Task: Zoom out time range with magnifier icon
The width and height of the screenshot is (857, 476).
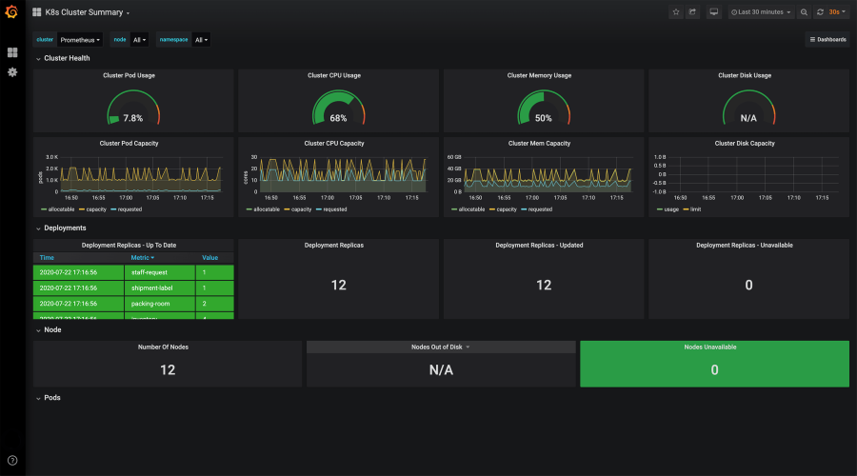Action: (x=805, y=12)
